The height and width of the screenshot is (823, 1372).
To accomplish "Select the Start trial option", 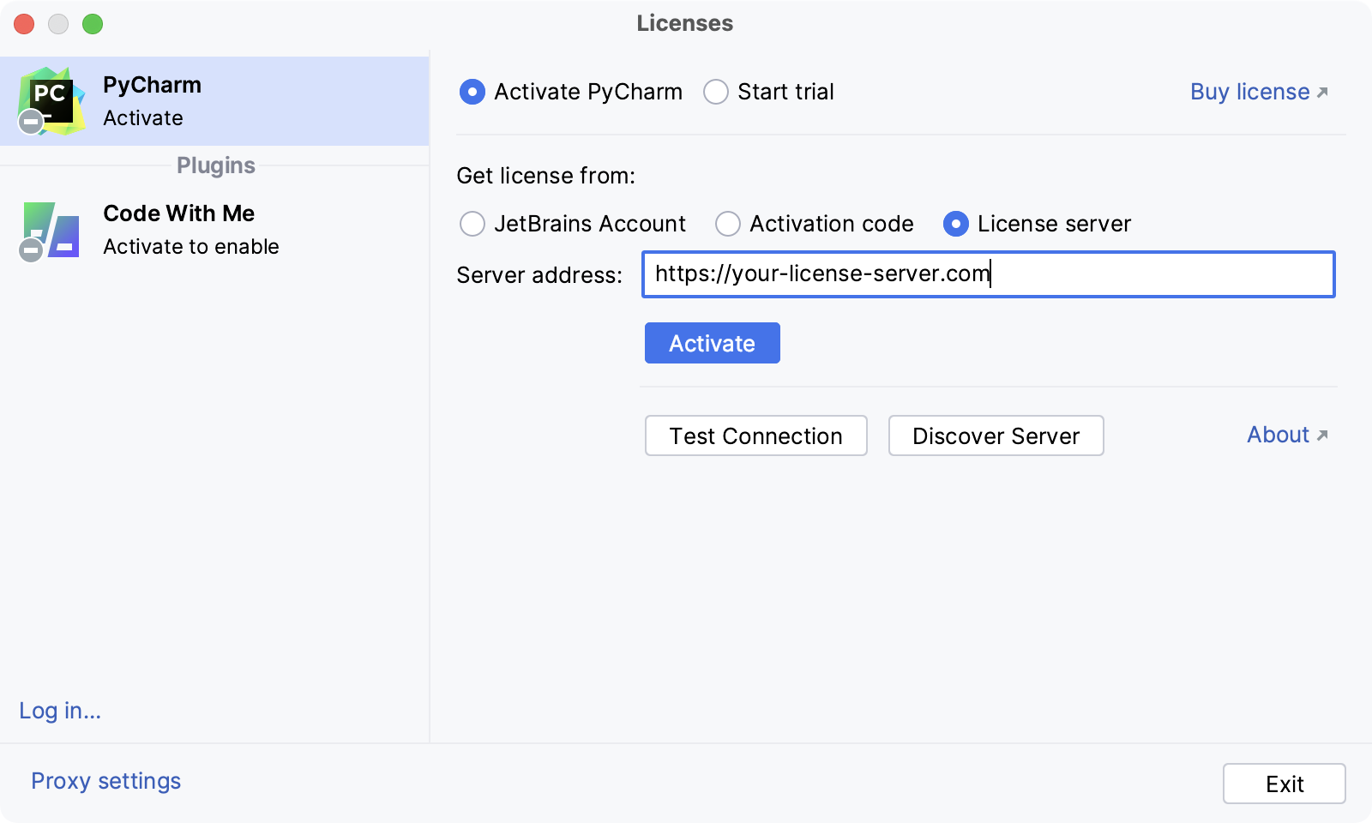I will (715, 92).
